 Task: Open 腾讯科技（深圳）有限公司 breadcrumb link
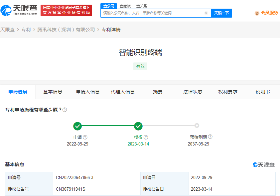(x=66, y=30)
